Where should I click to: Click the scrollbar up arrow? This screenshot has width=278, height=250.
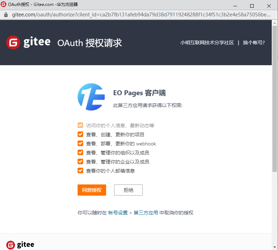(275, 23)
